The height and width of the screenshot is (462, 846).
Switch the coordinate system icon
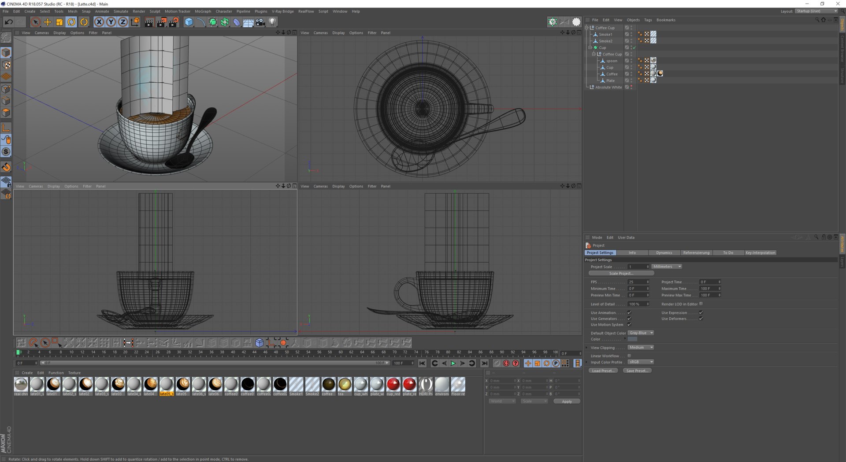pyautogui.click(x=135, y=22)
